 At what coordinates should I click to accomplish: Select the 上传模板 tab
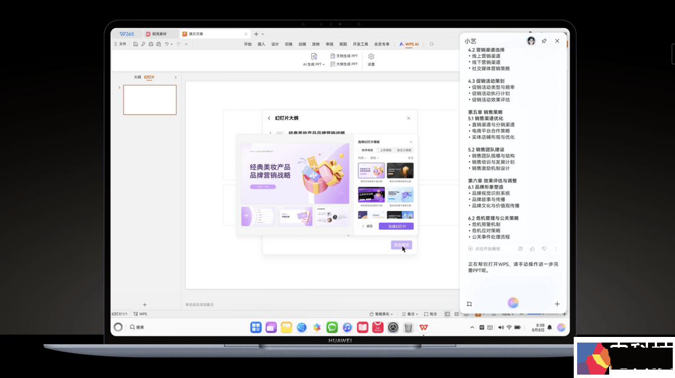[386, 150]
